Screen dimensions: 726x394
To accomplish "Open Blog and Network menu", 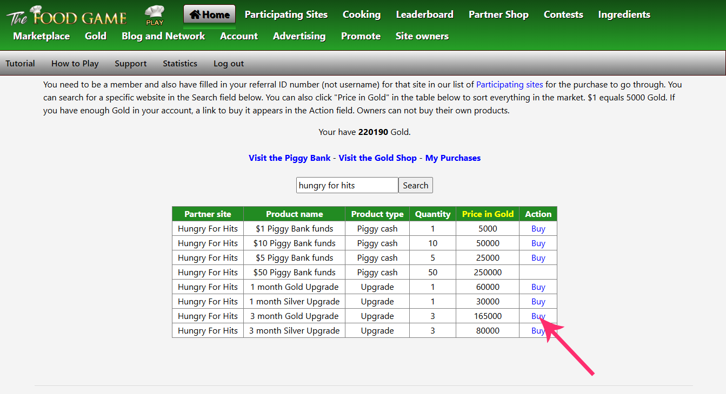I will pyautogui.click(x=163, y=36).
